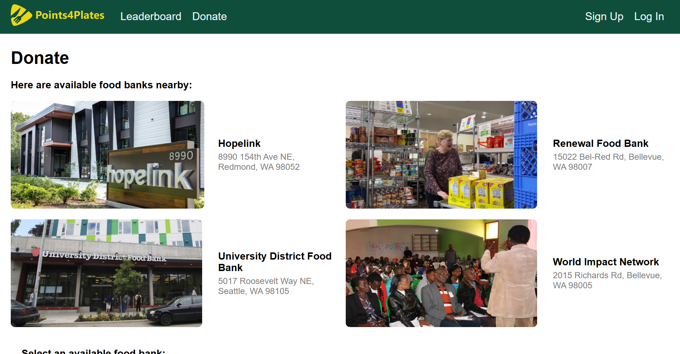This screenshot has width=680, height=354.
Task: Select the University District Food Bank photo
Action: pyautogui.click(x=106, y=273)
